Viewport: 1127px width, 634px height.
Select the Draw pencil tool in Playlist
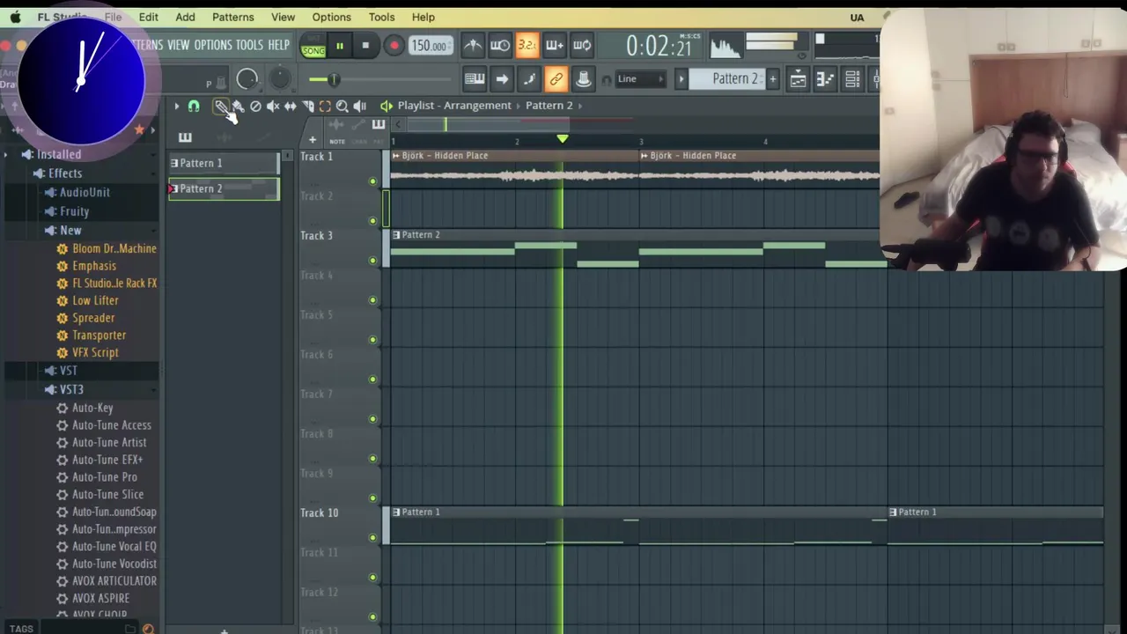pyautogui.click(x=220, y=106)
